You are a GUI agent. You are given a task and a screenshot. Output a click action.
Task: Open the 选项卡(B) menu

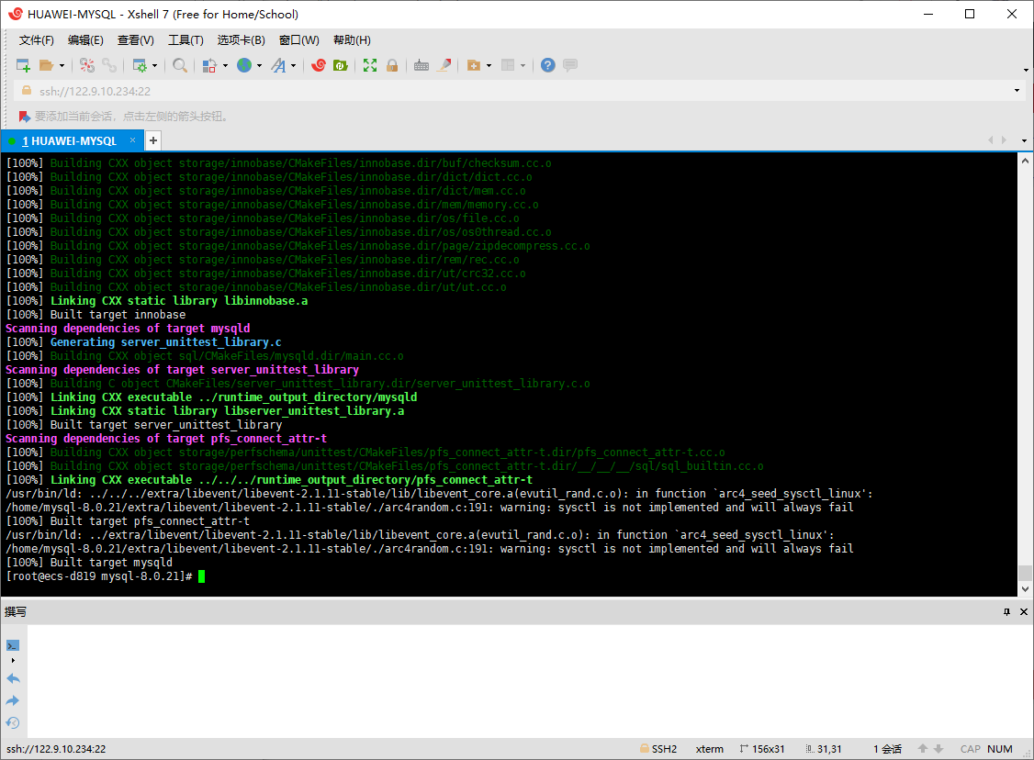pos(241,40)
